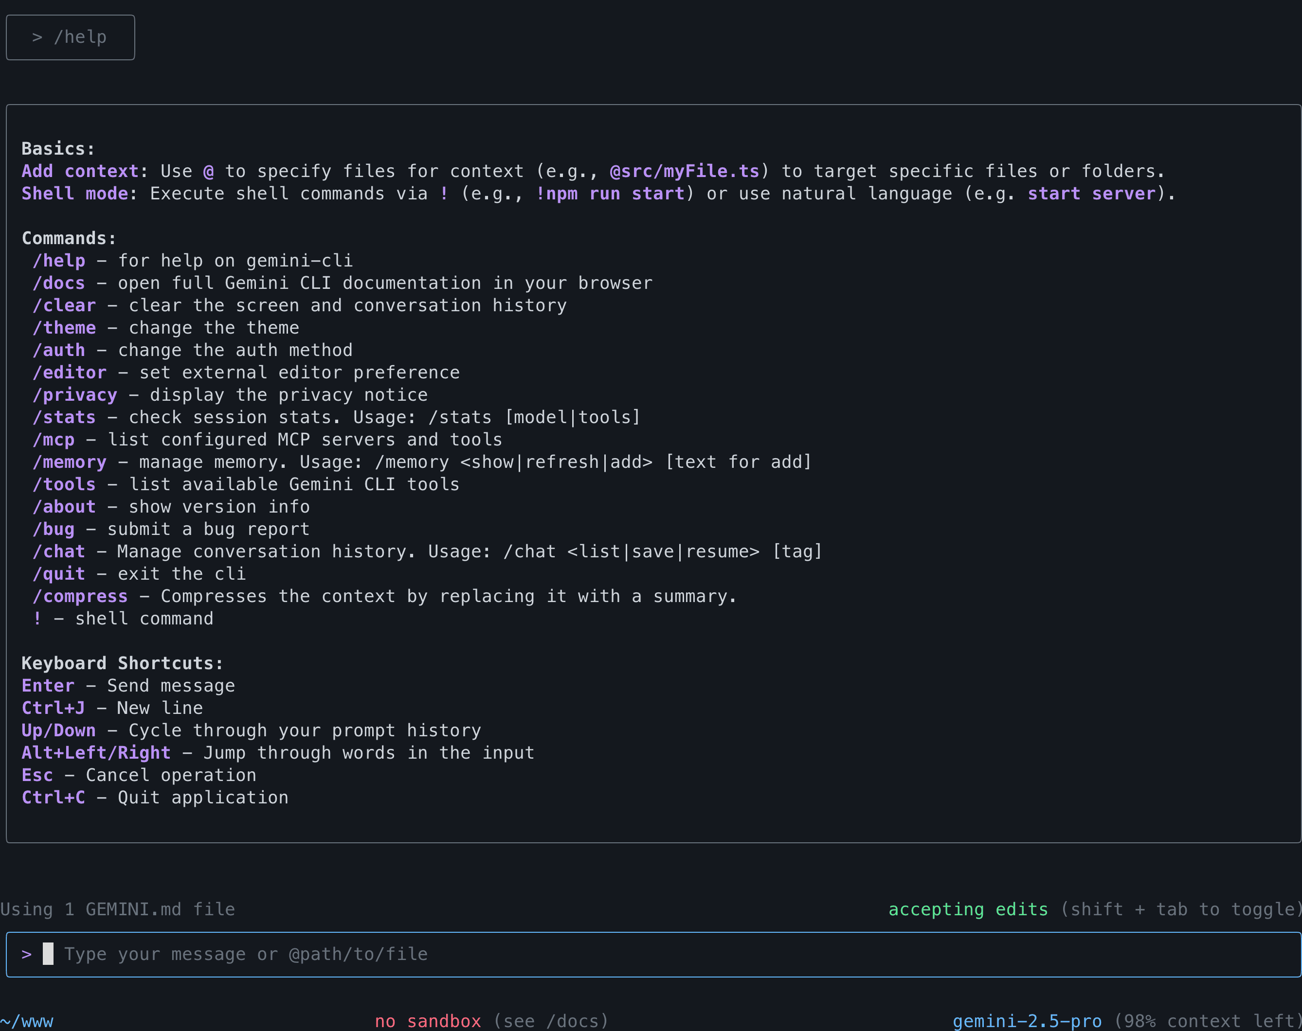Click the '! - shell command' line

point(123,618)
